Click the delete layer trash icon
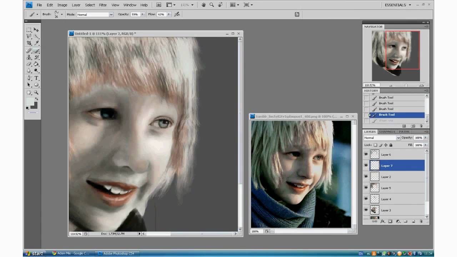This screenshot has height=257, width=457. click(421, 222)
